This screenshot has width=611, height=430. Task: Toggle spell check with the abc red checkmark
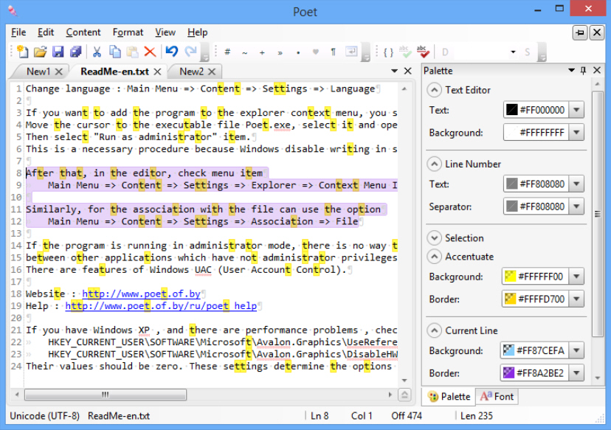(x=423, y=52)
